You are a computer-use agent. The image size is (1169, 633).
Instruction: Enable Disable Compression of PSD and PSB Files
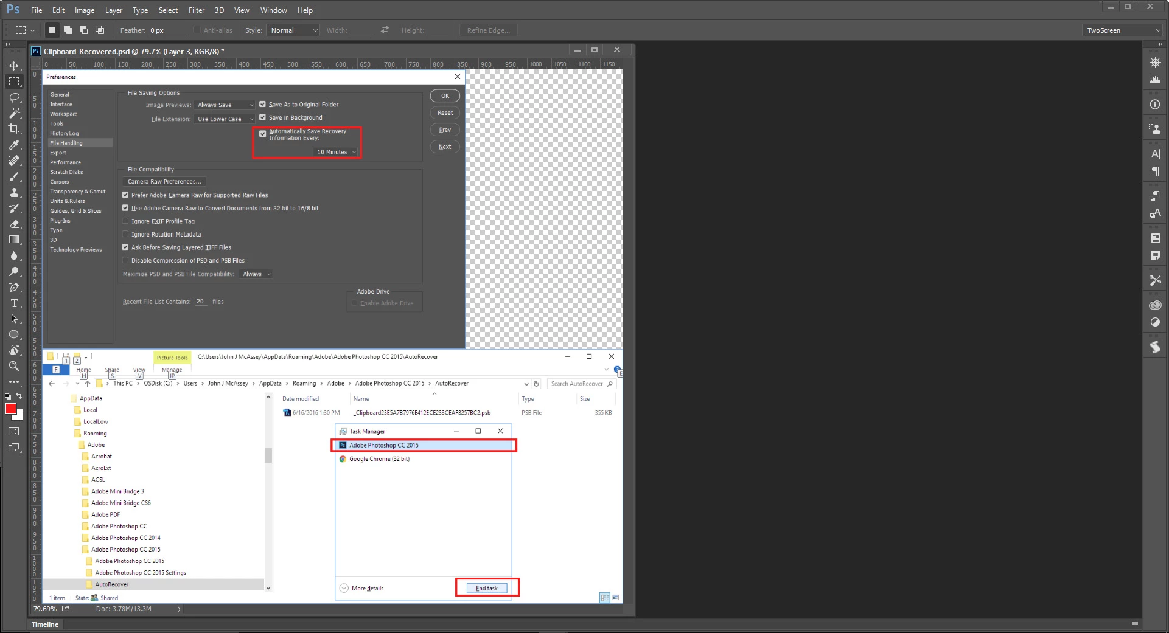(x=125, y=260)
